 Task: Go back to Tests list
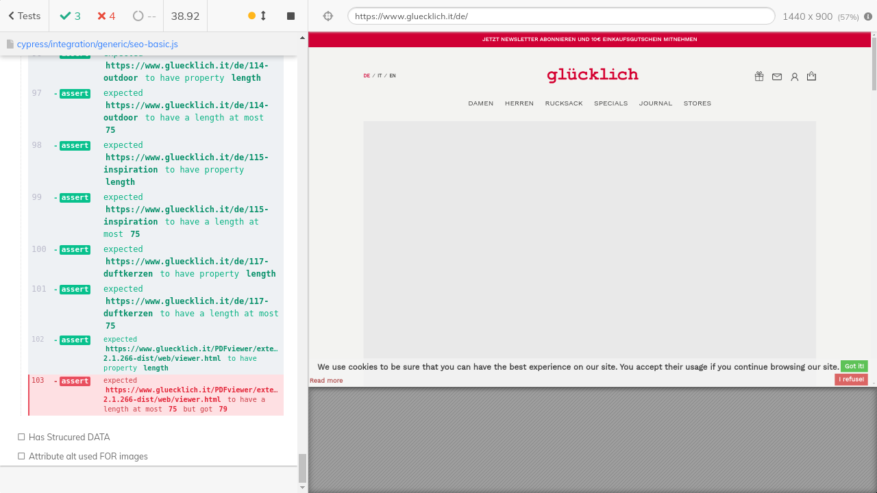pyautogui.click(x=25, y=16)
